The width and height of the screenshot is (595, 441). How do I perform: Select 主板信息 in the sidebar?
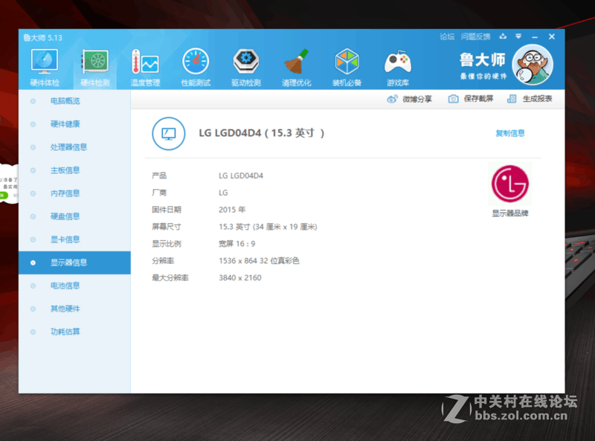(74, 170)
